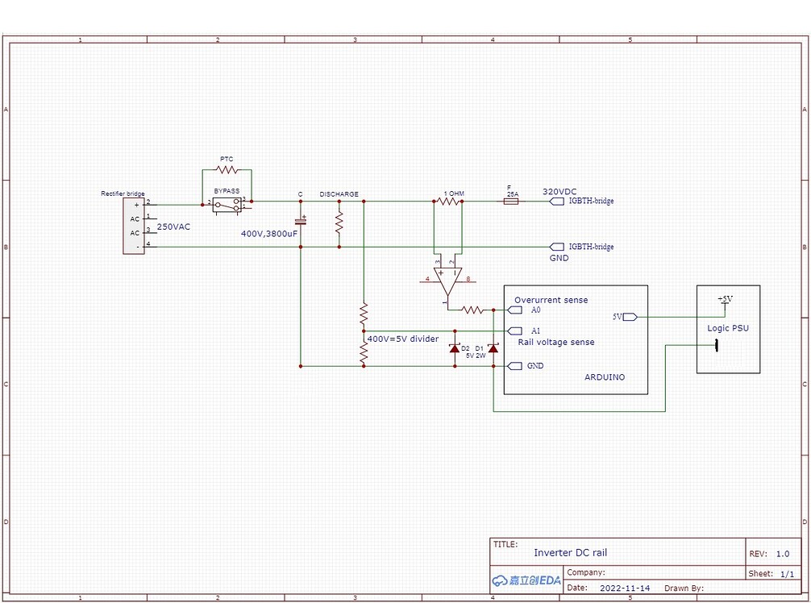Select the DISCHARGE resistor symbol
Screen dimensions: 811x603
click(x=339, y=223)
